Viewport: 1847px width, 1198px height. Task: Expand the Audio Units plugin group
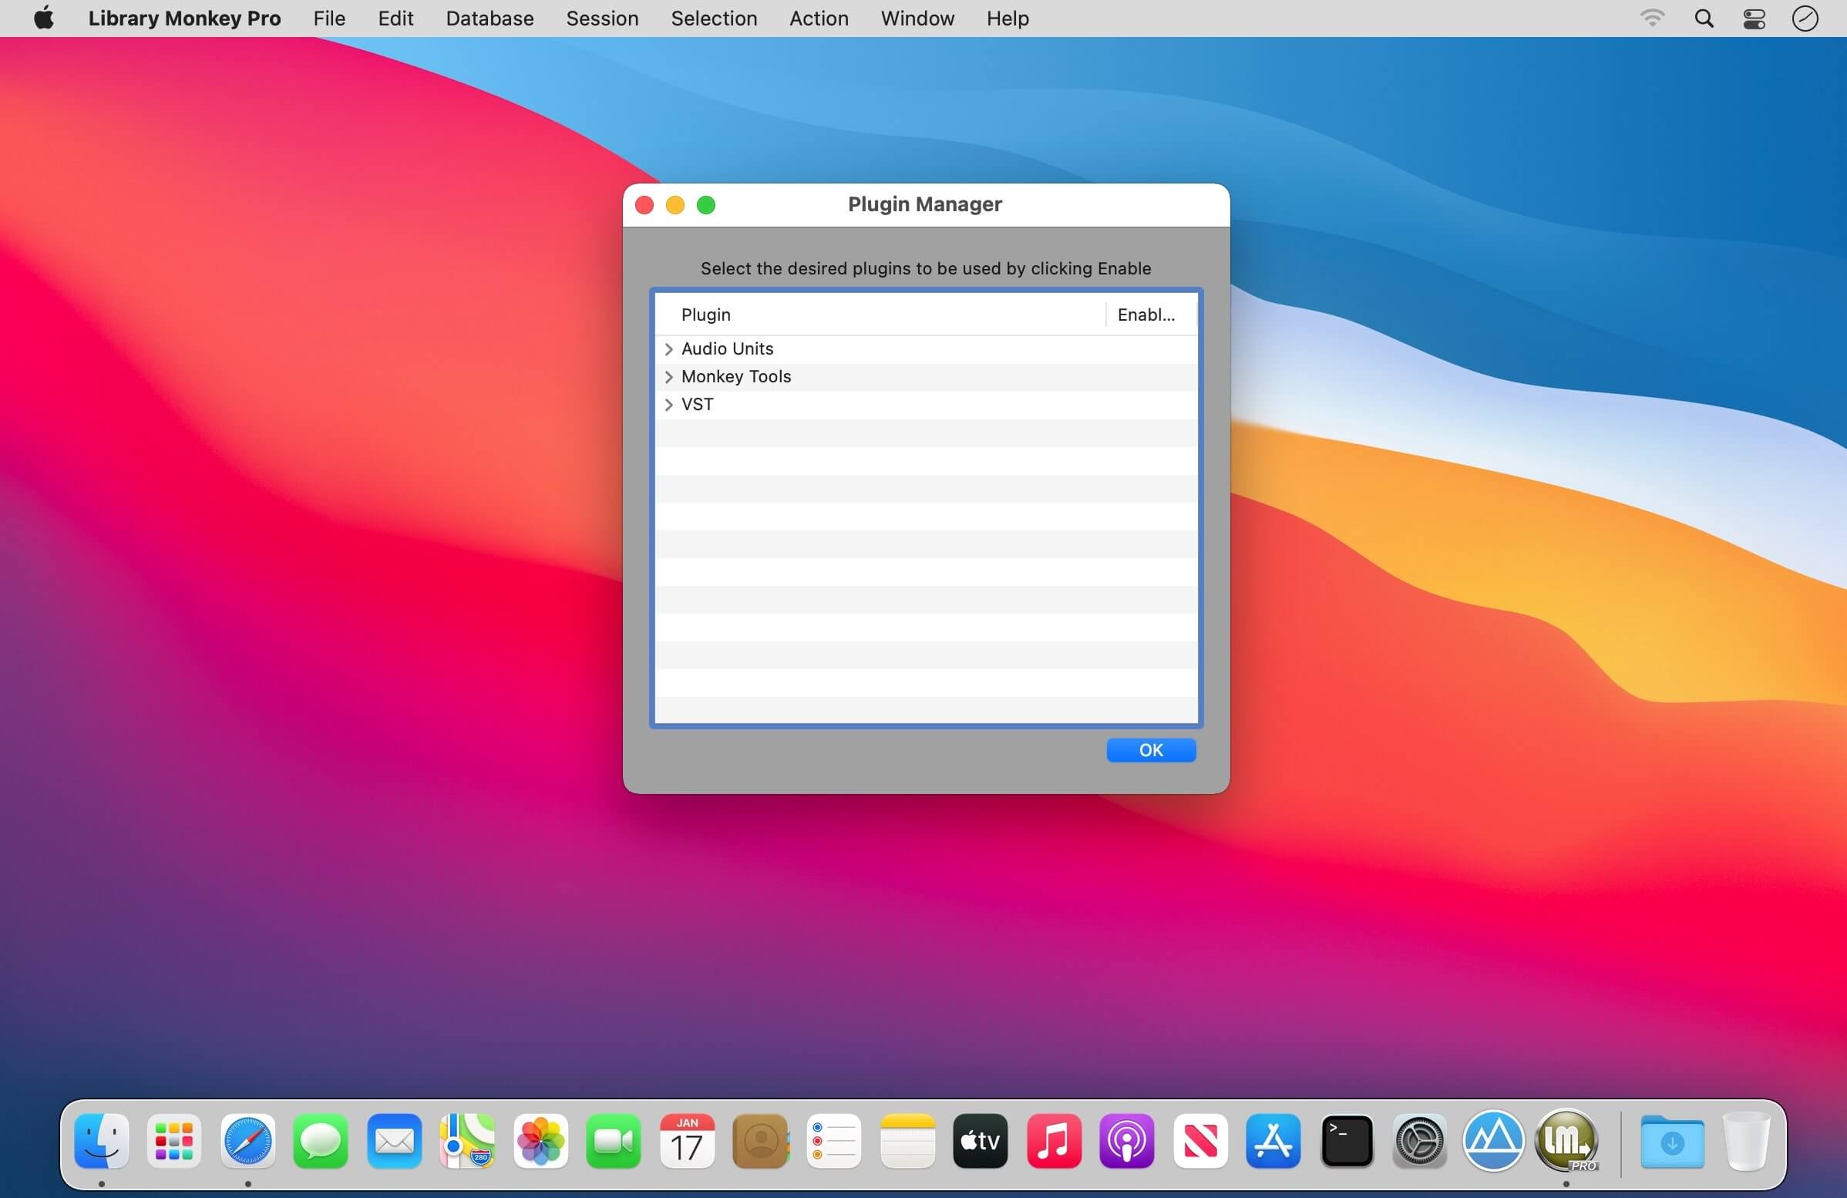[x=668, y=349]
